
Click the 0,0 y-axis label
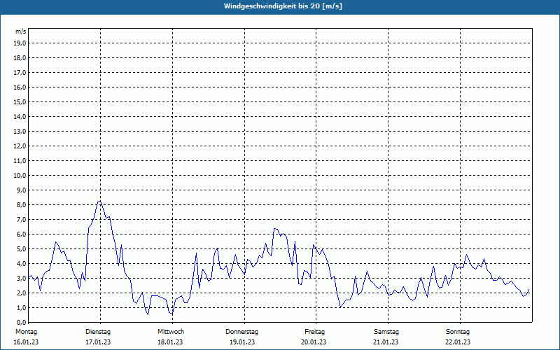[21, 323]
